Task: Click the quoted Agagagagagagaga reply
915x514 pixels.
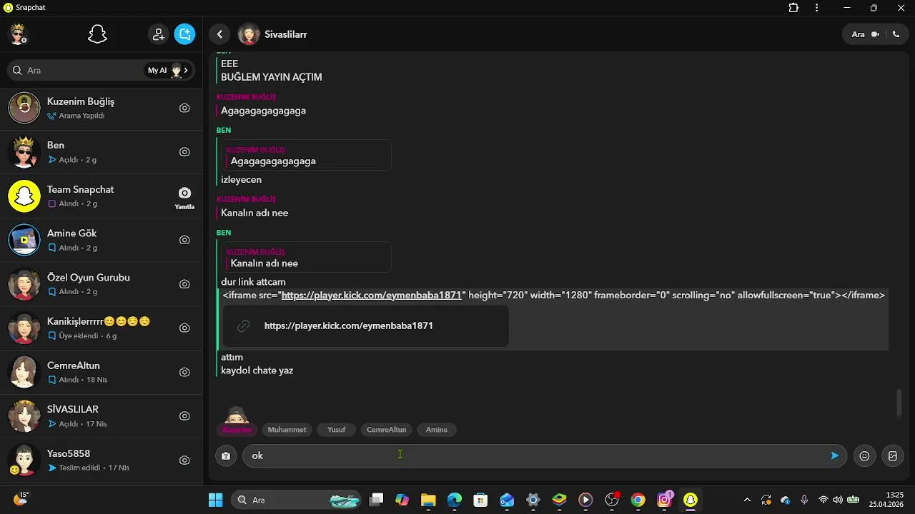Action: coord(306,155)
